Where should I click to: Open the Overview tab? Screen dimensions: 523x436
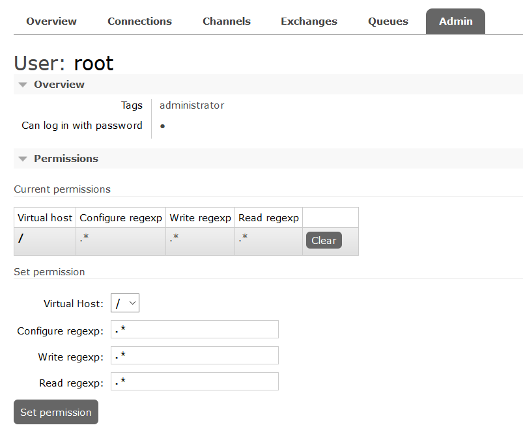point(51,21)
